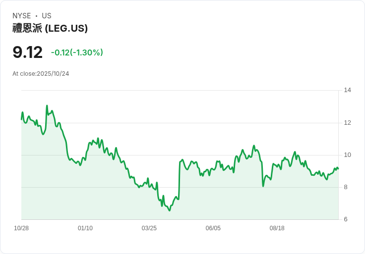The width and height of the screenshot is (365, 254).
Task: Click the NYSE exchange label
Action: 21,16
